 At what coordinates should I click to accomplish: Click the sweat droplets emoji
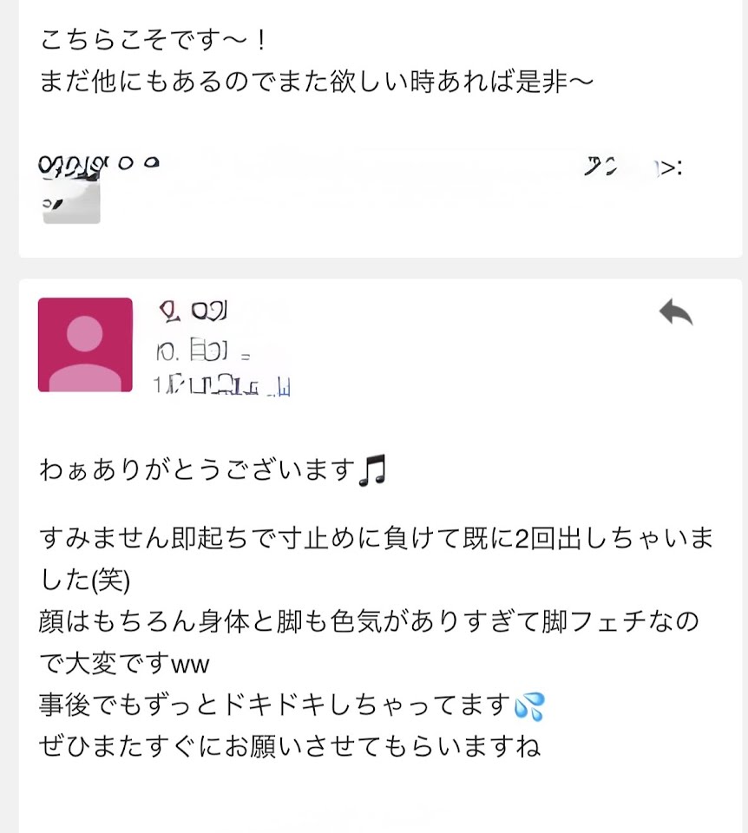click(x=529, y=707)
